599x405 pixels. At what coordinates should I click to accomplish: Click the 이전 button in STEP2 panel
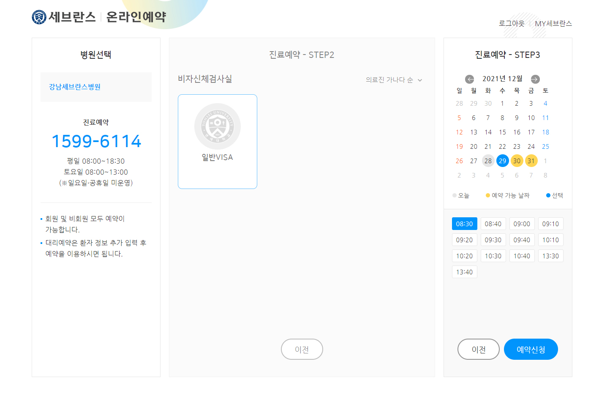click(x=302, y=349)
